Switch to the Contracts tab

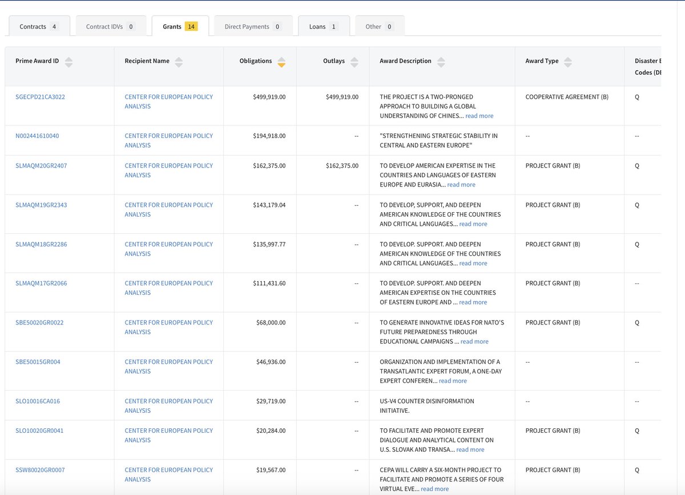click(x=38, y=27)
